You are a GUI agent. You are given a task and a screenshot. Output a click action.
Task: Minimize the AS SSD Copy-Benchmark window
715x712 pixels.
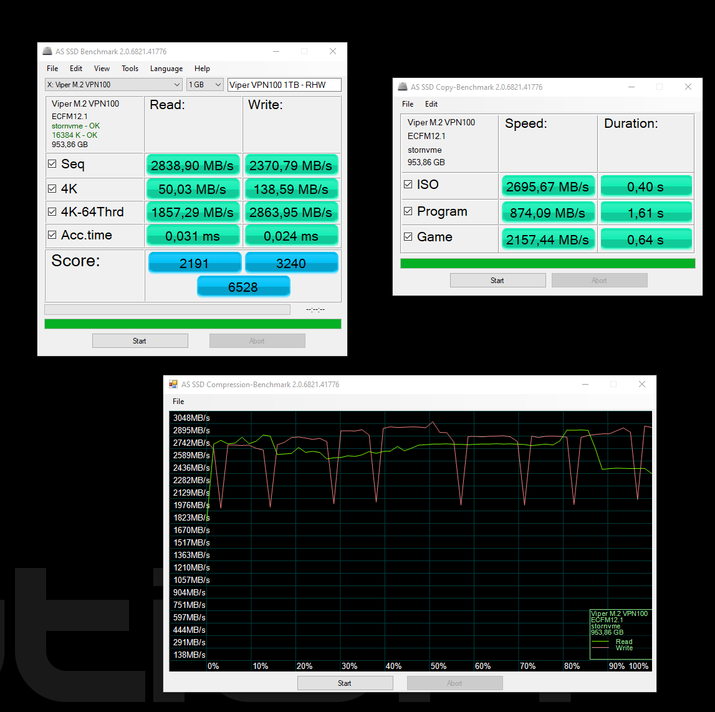tap(631, 87)
